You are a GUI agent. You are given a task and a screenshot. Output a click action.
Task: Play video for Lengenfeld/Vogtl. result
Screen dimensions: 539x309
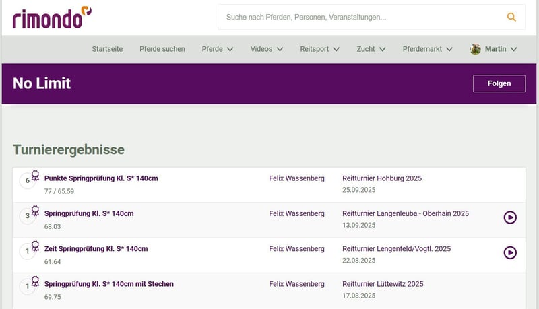point(510,252)
